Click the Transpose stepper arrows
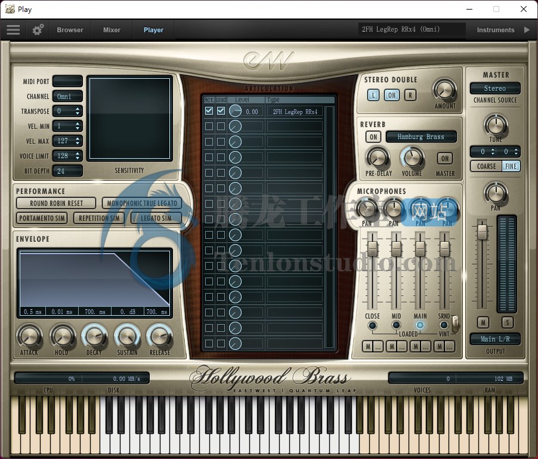Image resolution: width=538 pixels, height=459 pixels. click(x=78, y=111)
